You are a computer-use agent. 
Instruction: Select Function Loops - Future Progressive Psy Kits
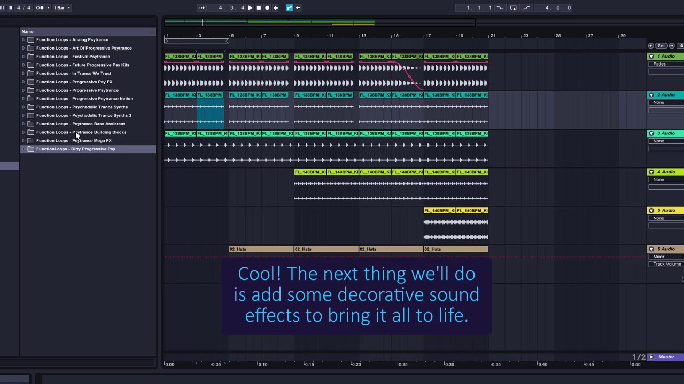pos(83,65)
